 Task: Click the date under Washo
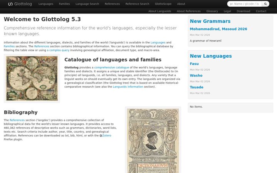pyautogui.click(x=200, y=82)
